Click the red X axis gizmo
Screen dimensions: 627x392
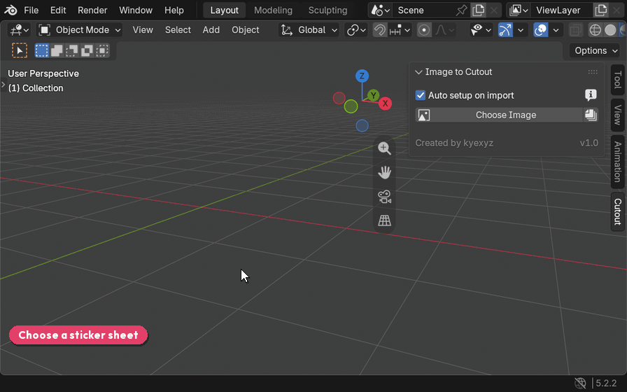[x=385, y=104]
